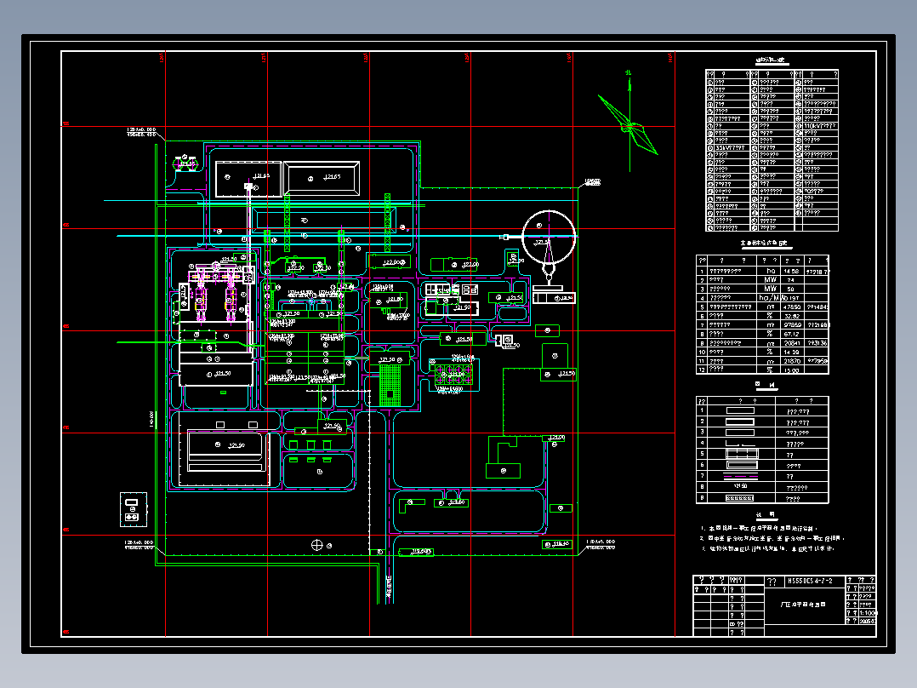Select the large circular tank outline
Screen dimensions: 917x688
pos(548,238)
